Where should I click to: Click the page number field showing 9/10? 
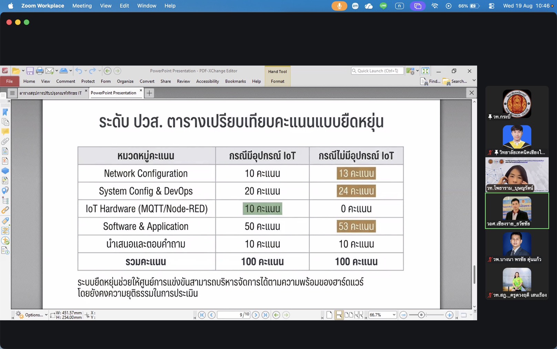tap(234, 315)
